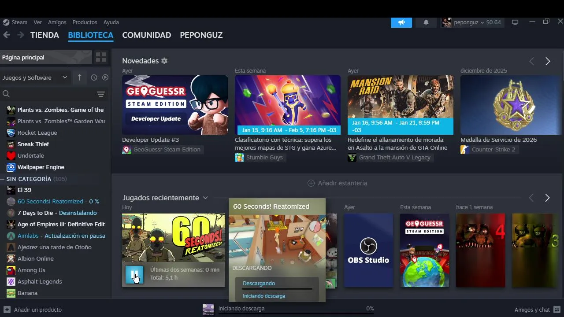
Task: Advance recently played with right chevron
Action: (x=547, y=198)
